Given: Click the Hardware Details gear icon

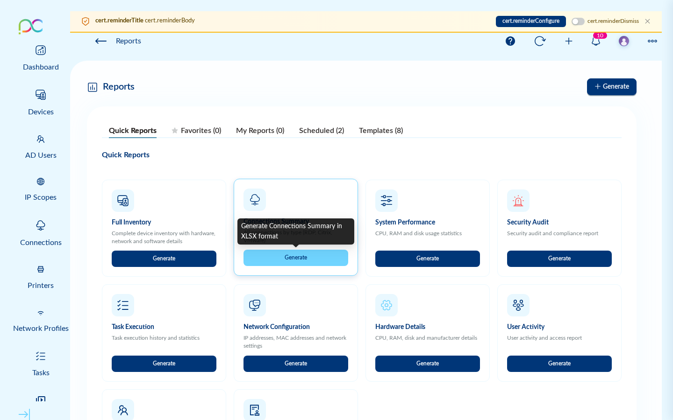Looking at the screenshot, I should pyautogui.click(x=387, y=305).
